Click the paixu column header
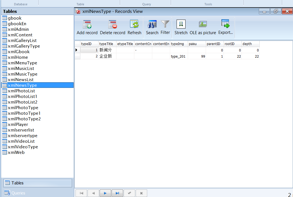This screenshot has height=197, width=293. point(197,44)
